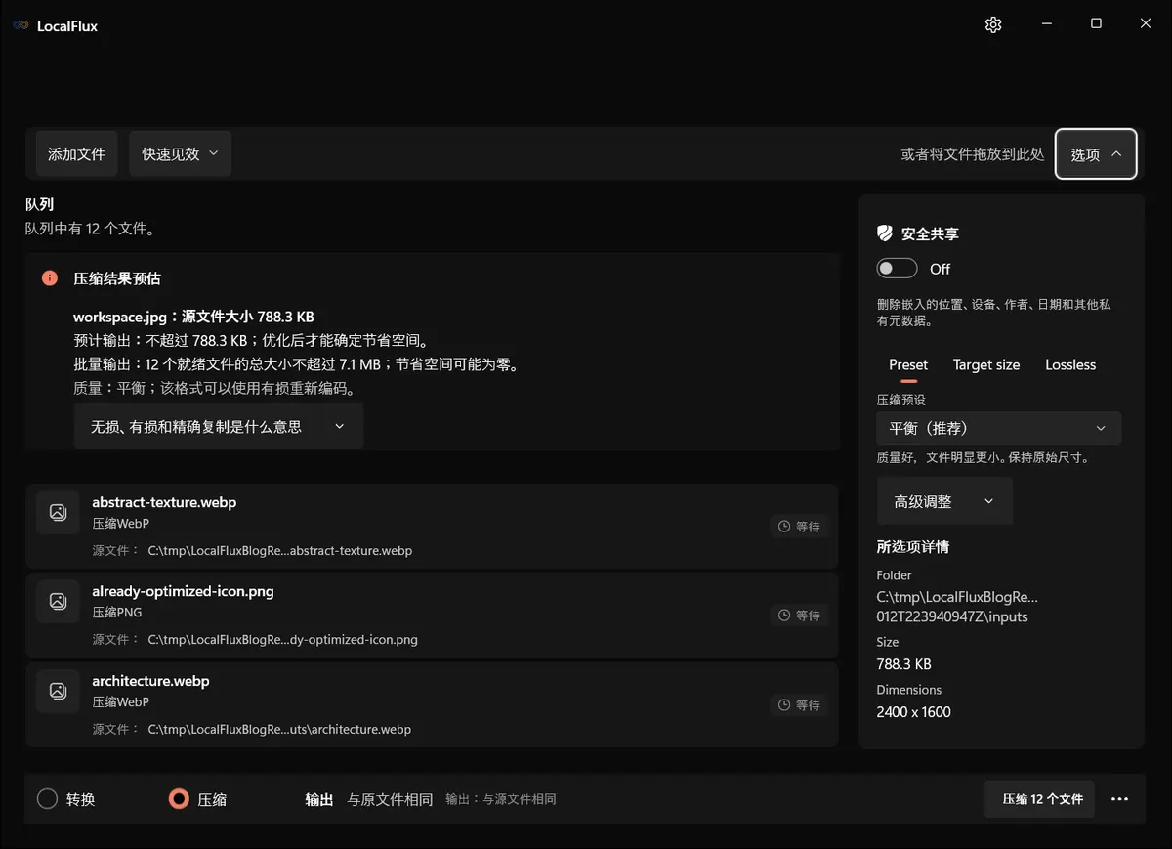Viewport: 1172px width, 849px height.
Task: Click the Size value 788.3 KB in details
Action: coord(903,664)
